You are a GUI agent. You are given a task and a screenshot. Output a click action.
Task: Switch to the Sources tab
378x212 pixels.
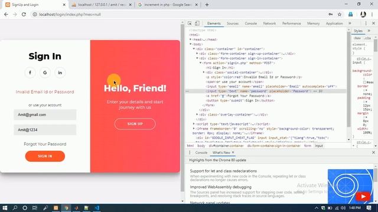(x=233, y=24)
